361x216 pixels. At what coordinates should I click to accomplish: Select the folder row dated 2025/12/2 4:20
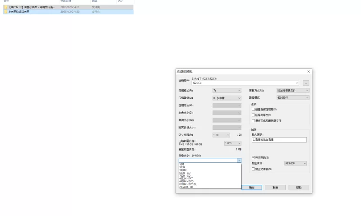68,12
